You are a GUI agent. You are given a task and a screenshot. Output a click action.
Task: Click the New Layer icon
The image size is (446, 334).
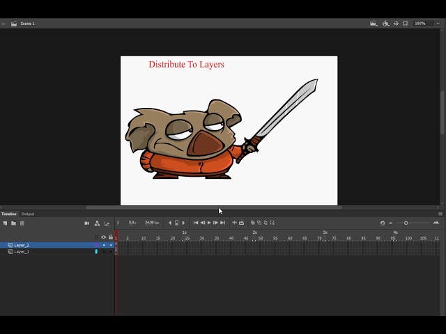tap(5, 223)
